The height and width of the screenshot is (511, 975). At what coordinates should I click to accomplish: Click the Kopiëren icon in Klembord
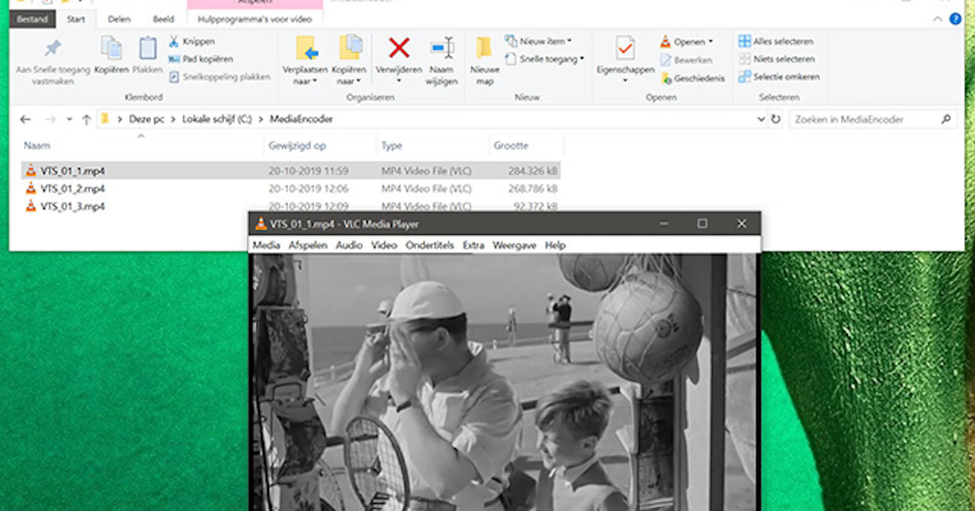[x=111, y=48]
